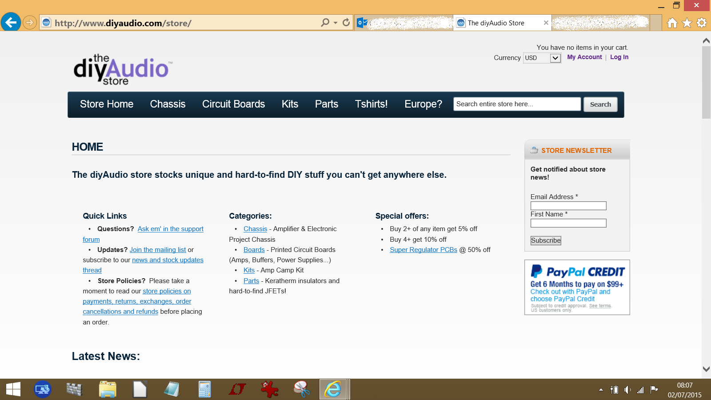Click the diyAudio store logo
711x400 pixels.
[123, 69]
